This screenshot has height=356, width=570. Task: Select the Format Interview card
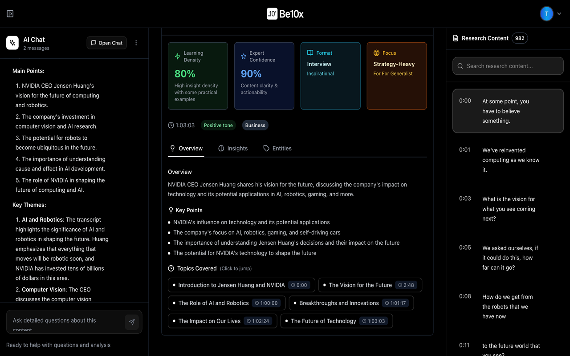pyautogui.click(x=330, y=76)
